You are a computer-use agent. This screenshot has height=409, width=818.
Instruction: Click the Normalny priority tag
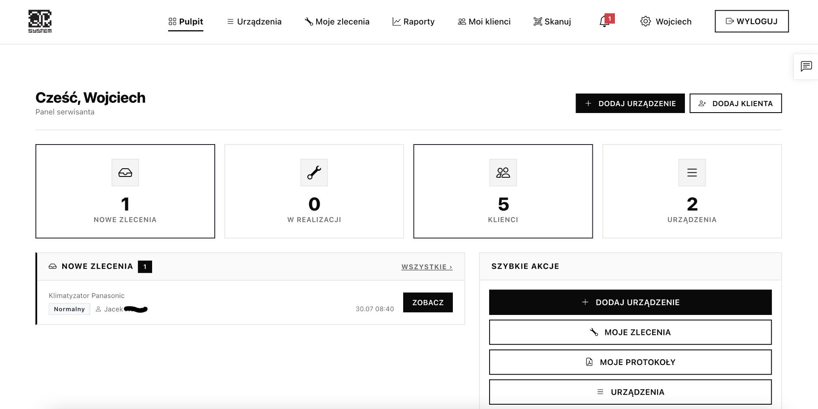tap(69, 309)
